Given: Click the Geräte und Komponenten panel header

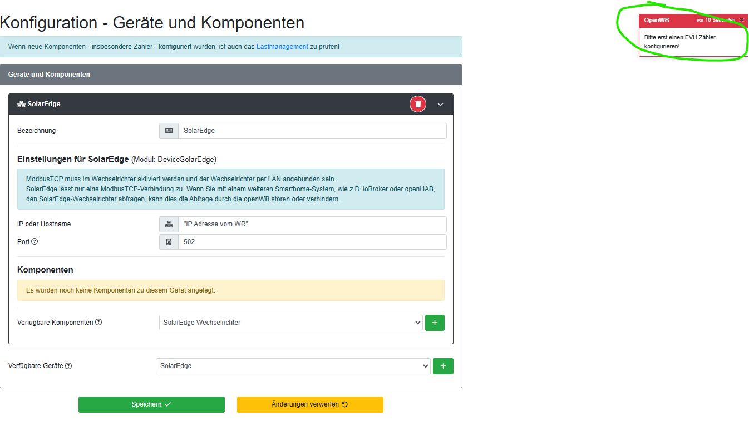Looking at the screenshot, I should (231, 75).
